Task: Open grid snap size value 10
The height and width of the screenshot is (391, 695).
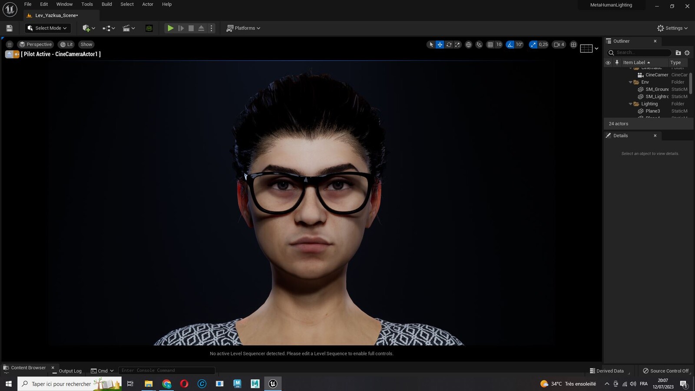Action: tap(499, 44)
